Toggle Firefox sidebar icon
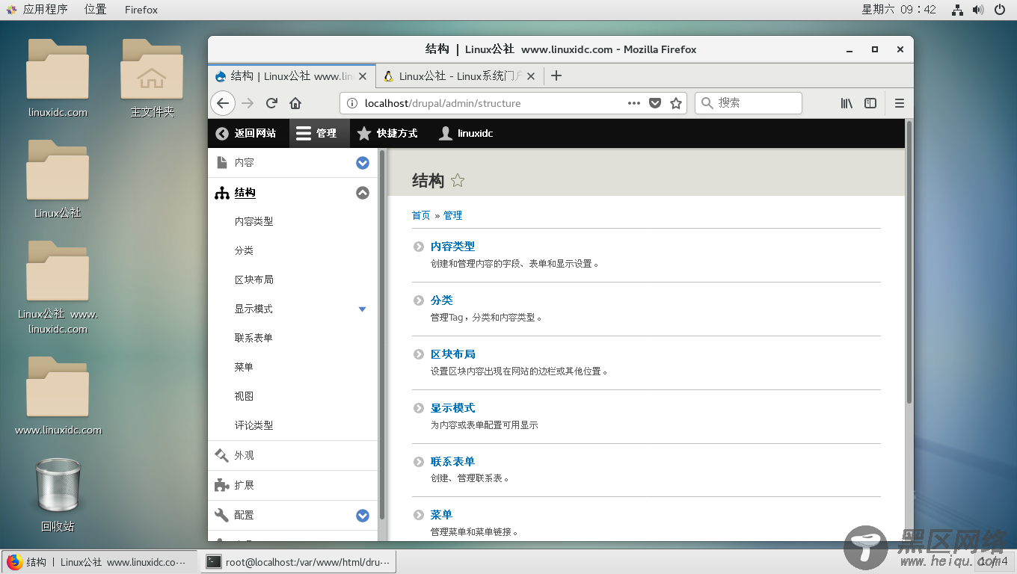The image size is (1017, 574). coord(870,103)
